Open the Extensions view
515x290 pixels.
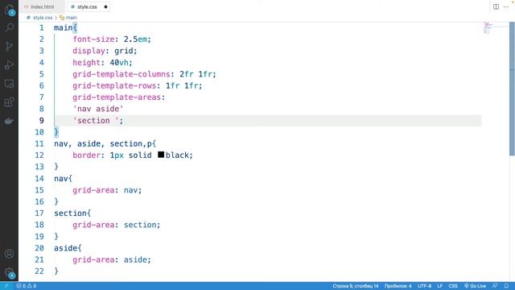click(x=9, y=102)
